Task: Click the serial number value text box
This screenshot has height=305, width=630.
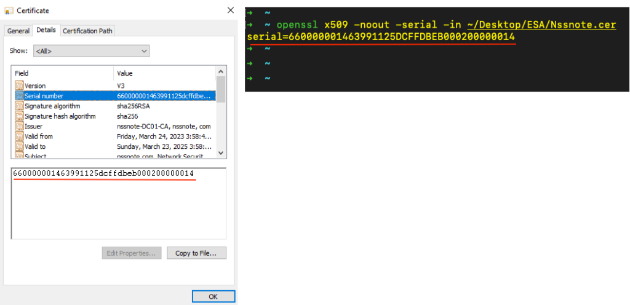Action: [118, 203]
